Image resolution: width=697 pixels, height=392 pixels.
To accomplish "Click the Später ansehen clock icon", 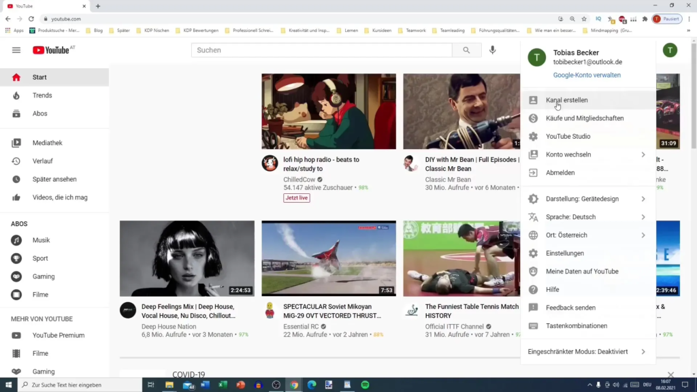I will click(16, 179).
